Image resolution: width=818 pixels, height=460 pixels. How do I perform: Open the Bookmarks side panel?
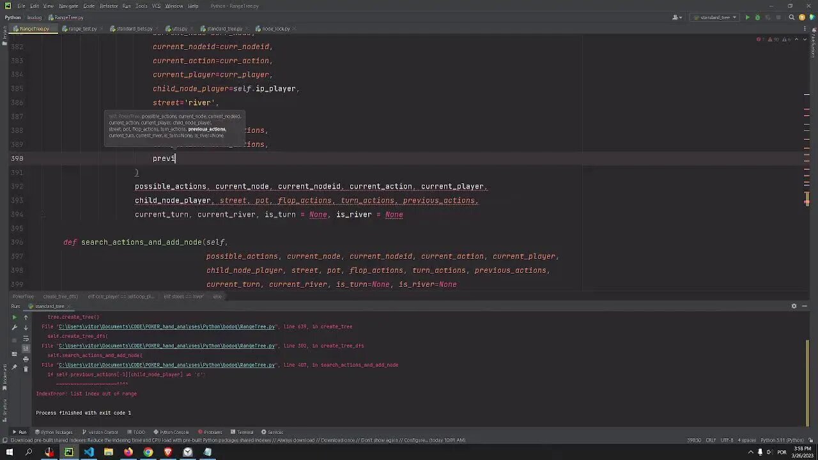click(4, 377)
